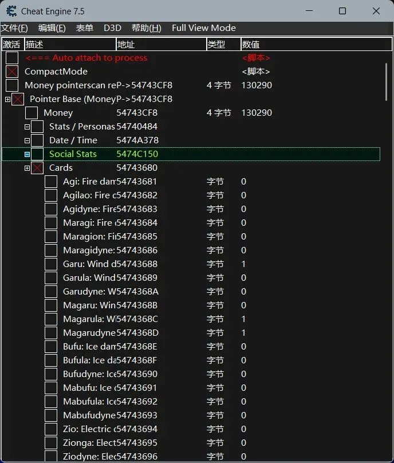Click 字节 type of Garu: Wind
Viewport: 394px width, 463px height.
click(215, 264)
